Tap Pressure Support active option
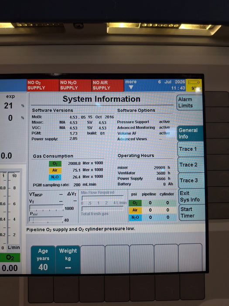Screen dimensions: 229x306 144,122
